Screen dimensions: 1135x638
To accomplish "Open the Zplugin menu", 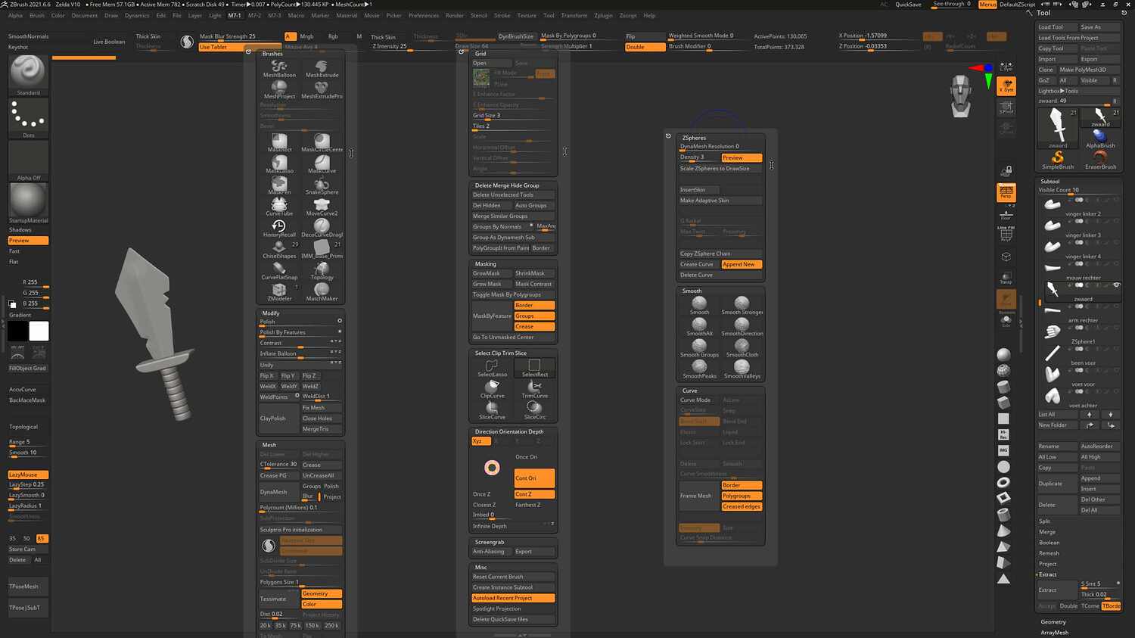I will tap(603, 15).
